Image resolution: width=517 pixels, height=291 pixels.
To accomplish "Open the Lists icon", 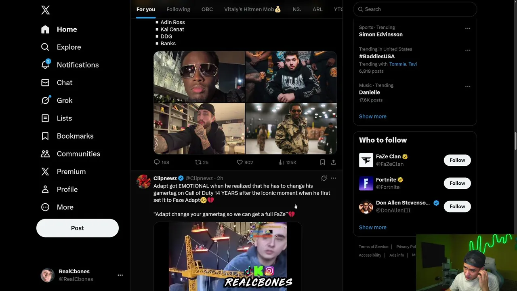I will pyautogui.click(x=45, y=118).
